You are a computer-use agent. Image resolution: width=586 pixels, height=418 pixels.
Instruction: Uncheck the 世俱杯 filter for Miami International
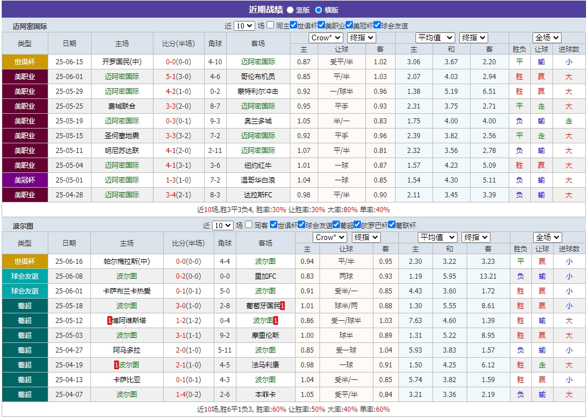pyautogui.click(x=294, y=25)
